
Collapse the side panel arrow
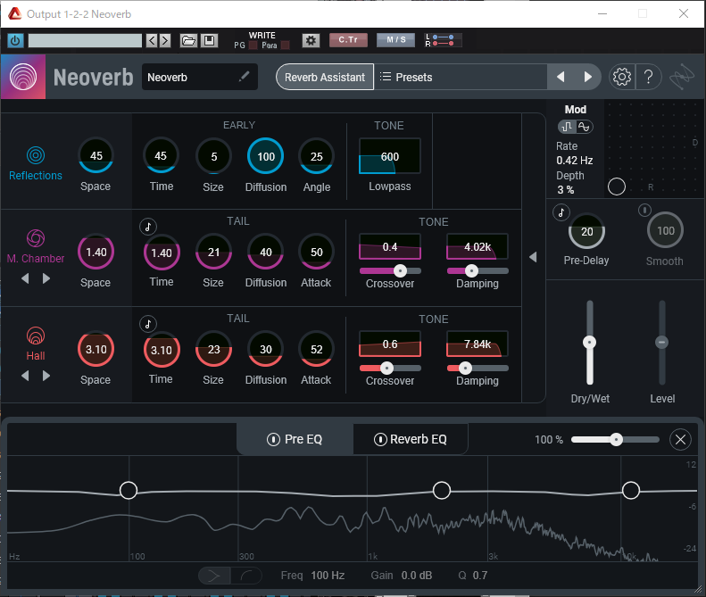[533, 257]
